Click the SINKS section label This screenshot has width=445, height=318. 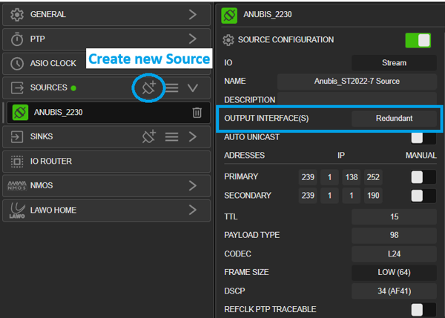tap(42, 136)
